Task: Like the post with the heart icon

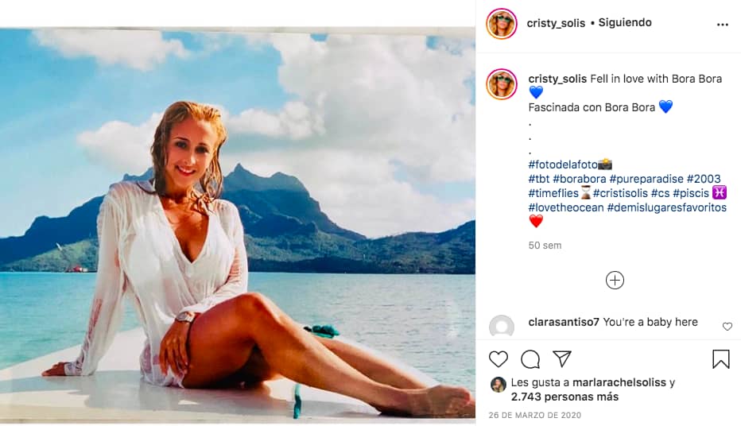Action: [499, 358]
